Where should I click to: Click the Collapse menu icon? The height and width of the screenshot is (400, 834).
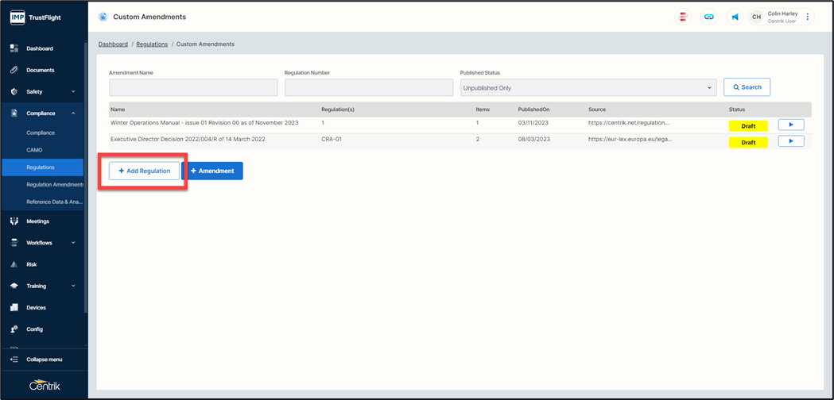click(x=14, y=360)
